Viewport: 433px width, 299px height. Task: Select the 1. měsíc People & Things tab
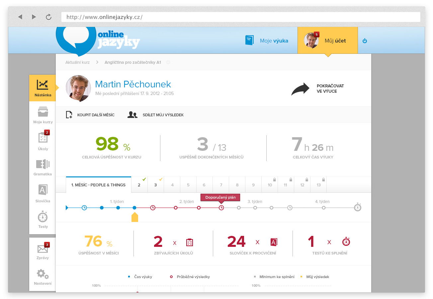pyautogui.click(x=99, y=185)
